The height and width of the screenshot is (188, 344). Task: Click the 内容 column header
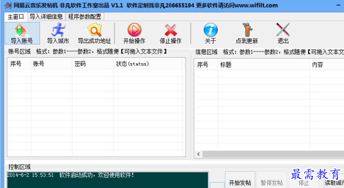[x=327, y=65]
